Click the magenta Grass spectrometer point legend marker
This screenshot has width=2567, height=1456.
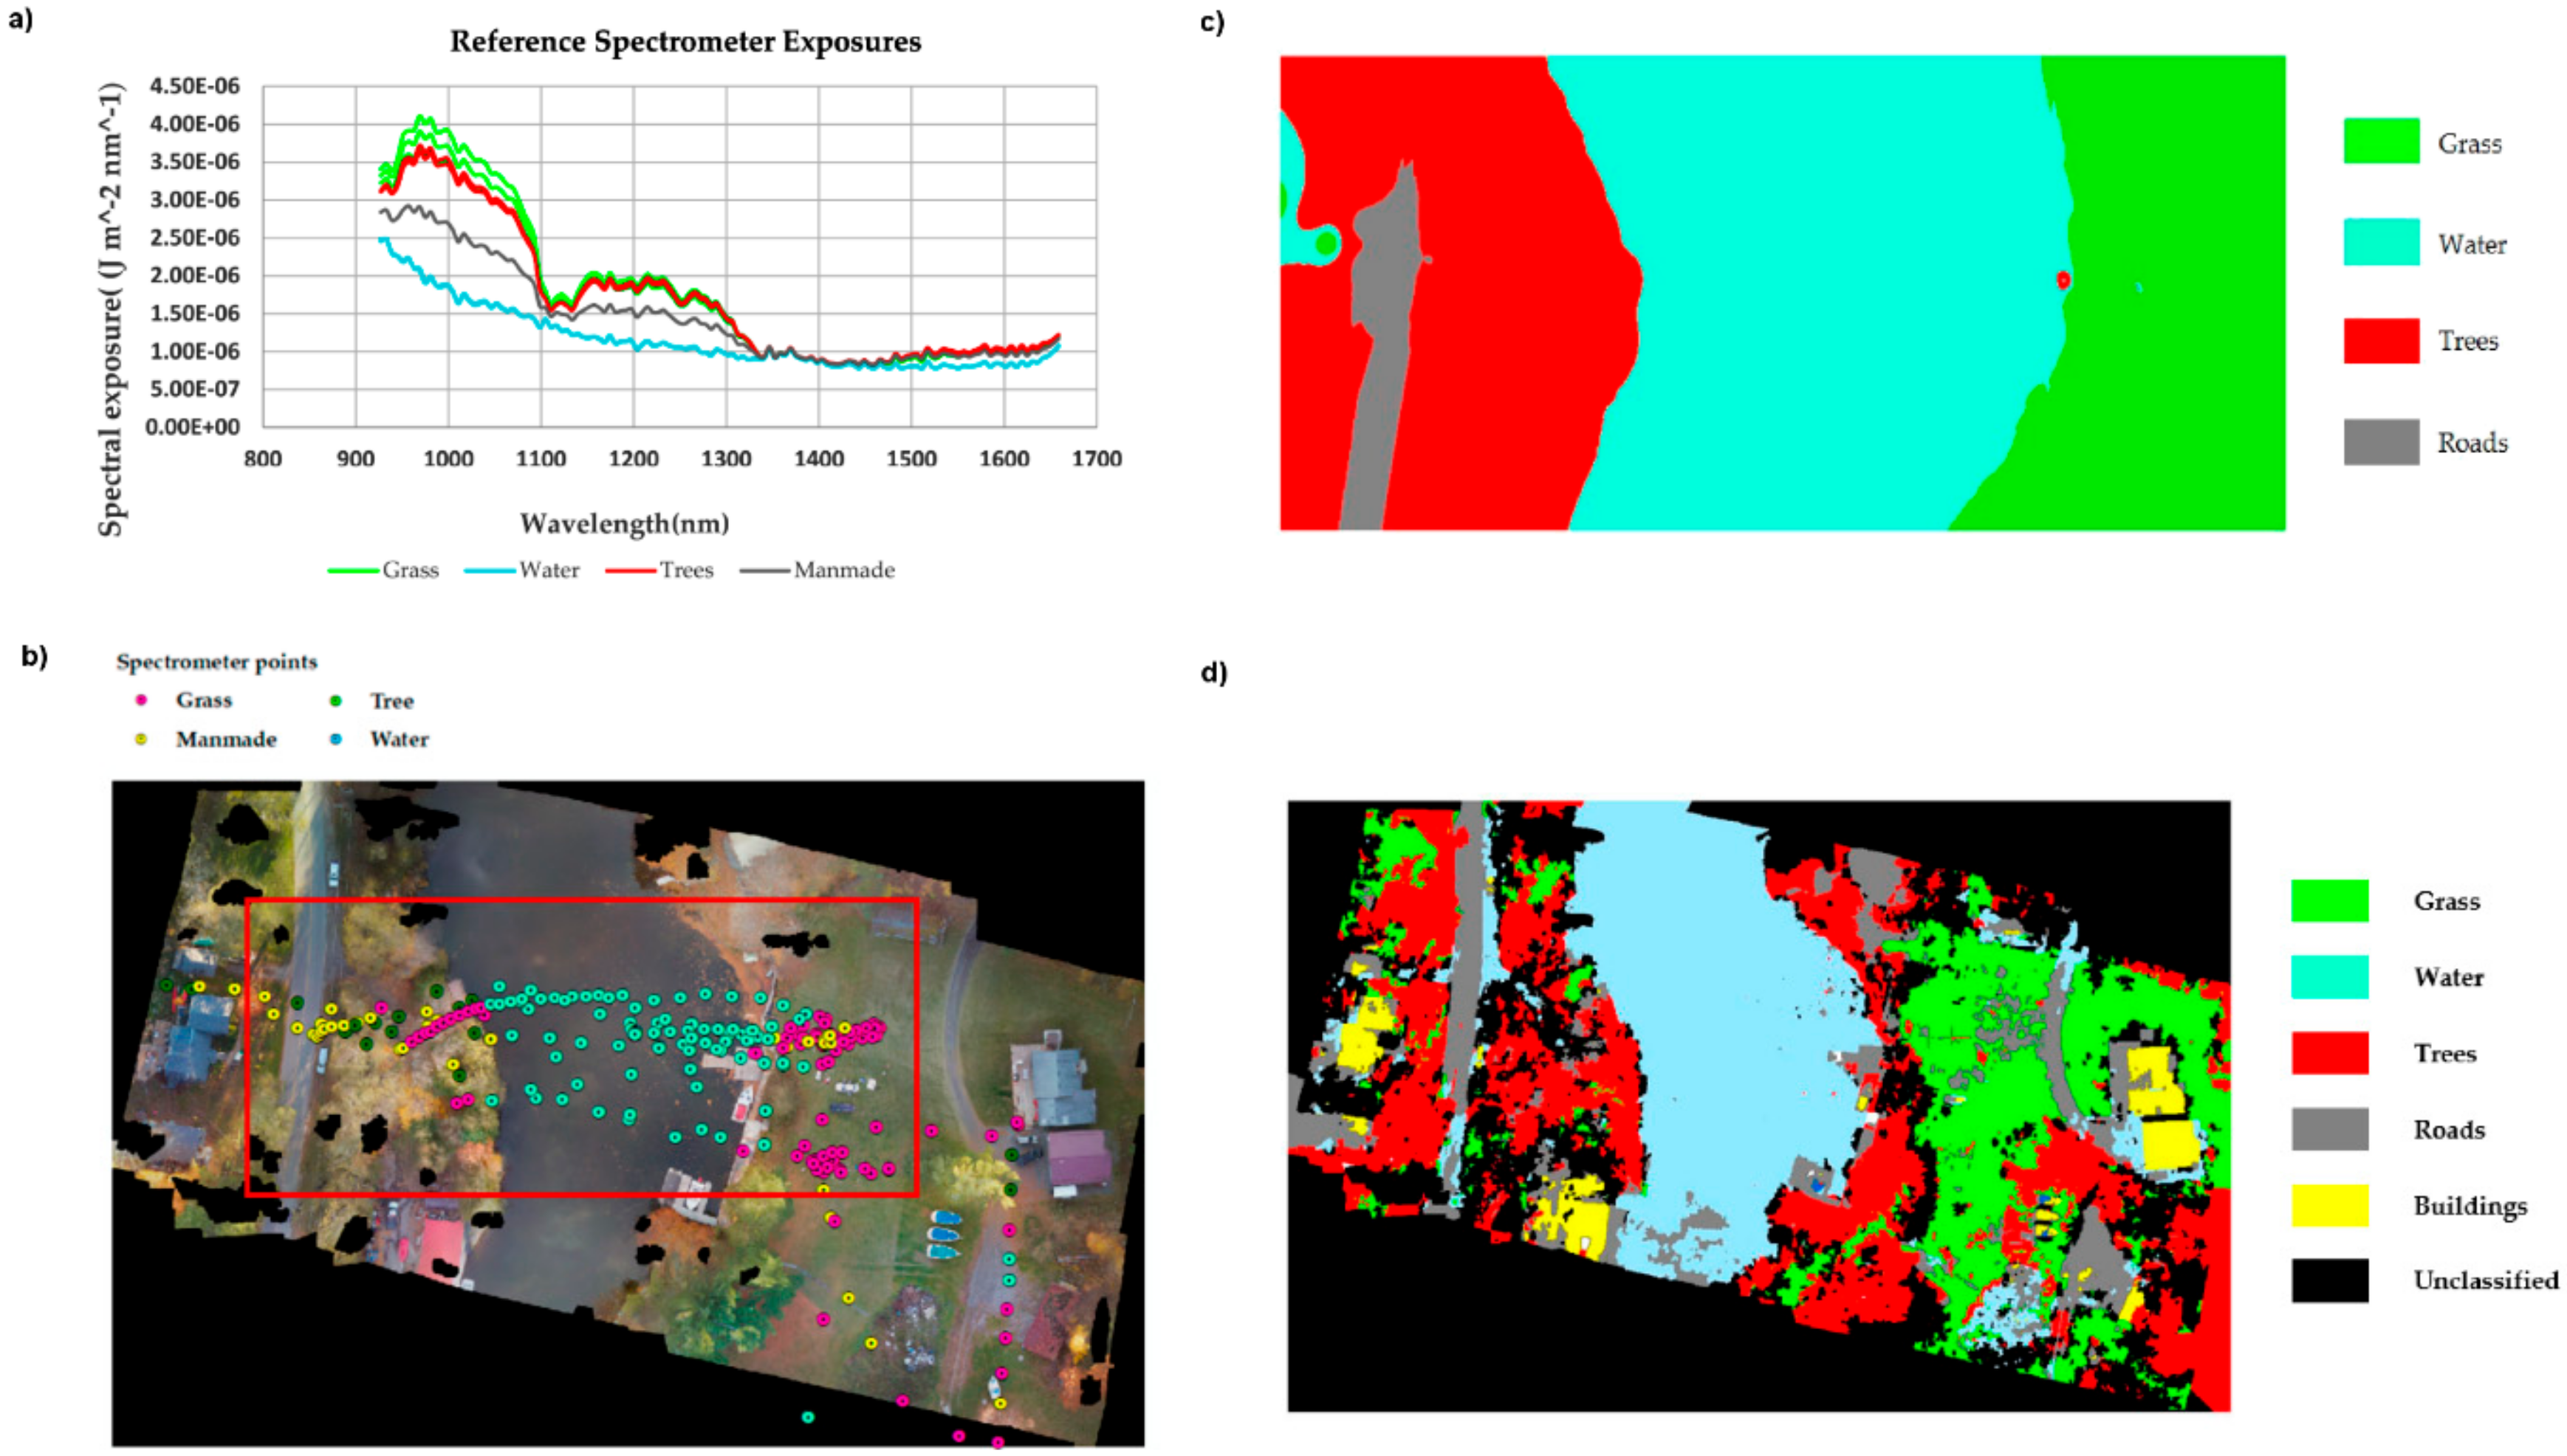(x=141, y=700)
